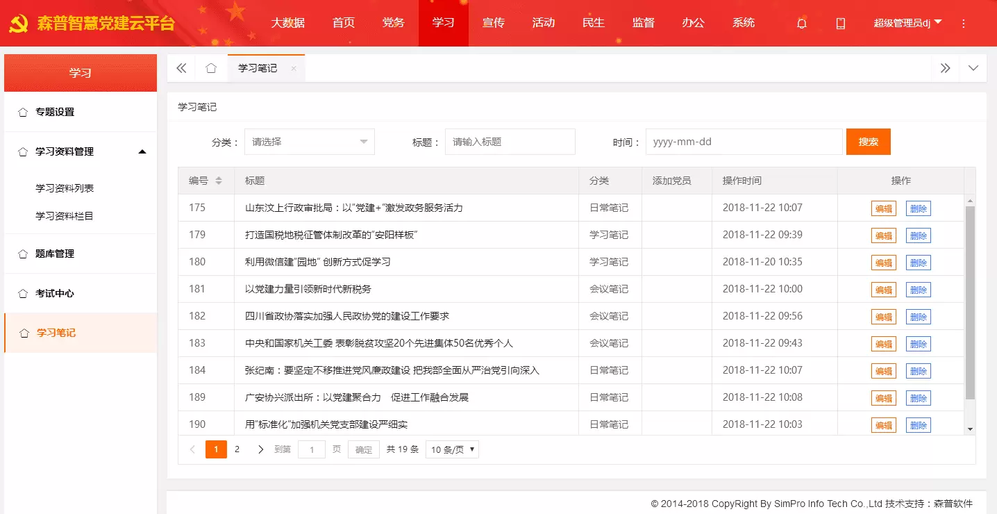The height and width of the screenshot is (514, 997).
Task: Delete row 182 with 删除 button
Action: tap(919, 317)
